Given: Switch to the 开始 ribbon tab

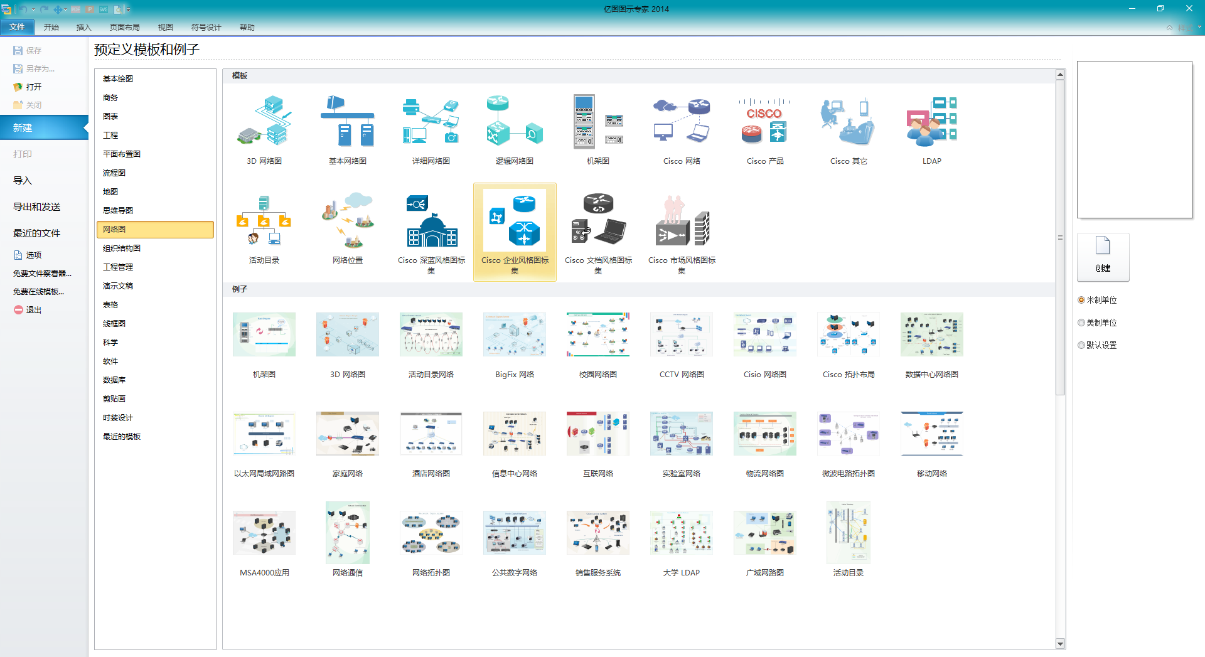Looking at the screenshot, I should click(51, 27).
